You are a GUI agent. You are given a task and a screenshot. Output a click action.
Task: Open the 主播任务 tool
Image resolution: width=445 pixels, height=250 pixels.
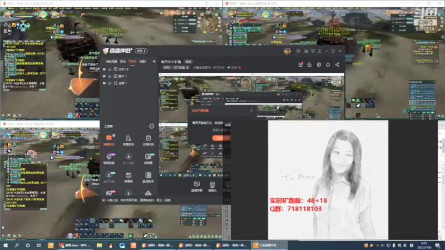click(x=148, y=140)
